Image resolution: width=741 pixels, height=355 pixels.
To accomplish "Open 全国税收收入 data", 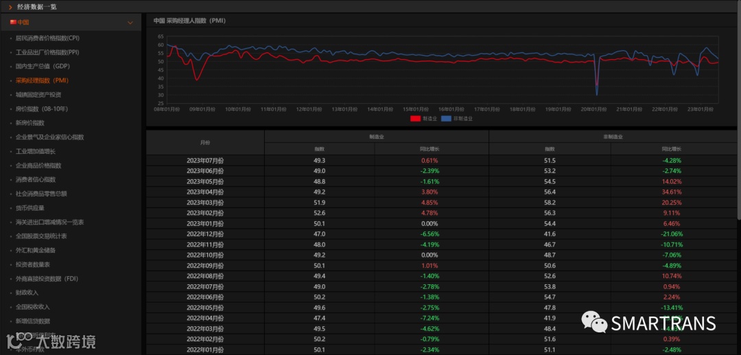I will click(x=33, y=307).
